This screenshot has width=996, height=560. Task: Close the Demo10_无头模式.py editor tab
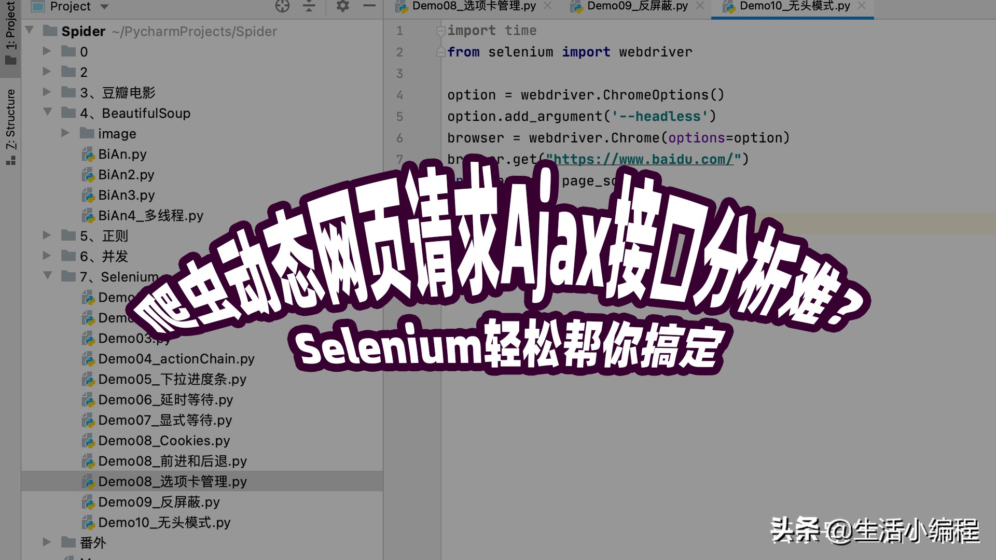pos(862,6)
